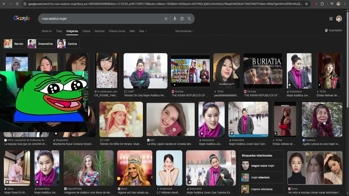
Task: Open 'La Miss Japón nacida en Ucrania' link
Action: click(x=170, y=144)
